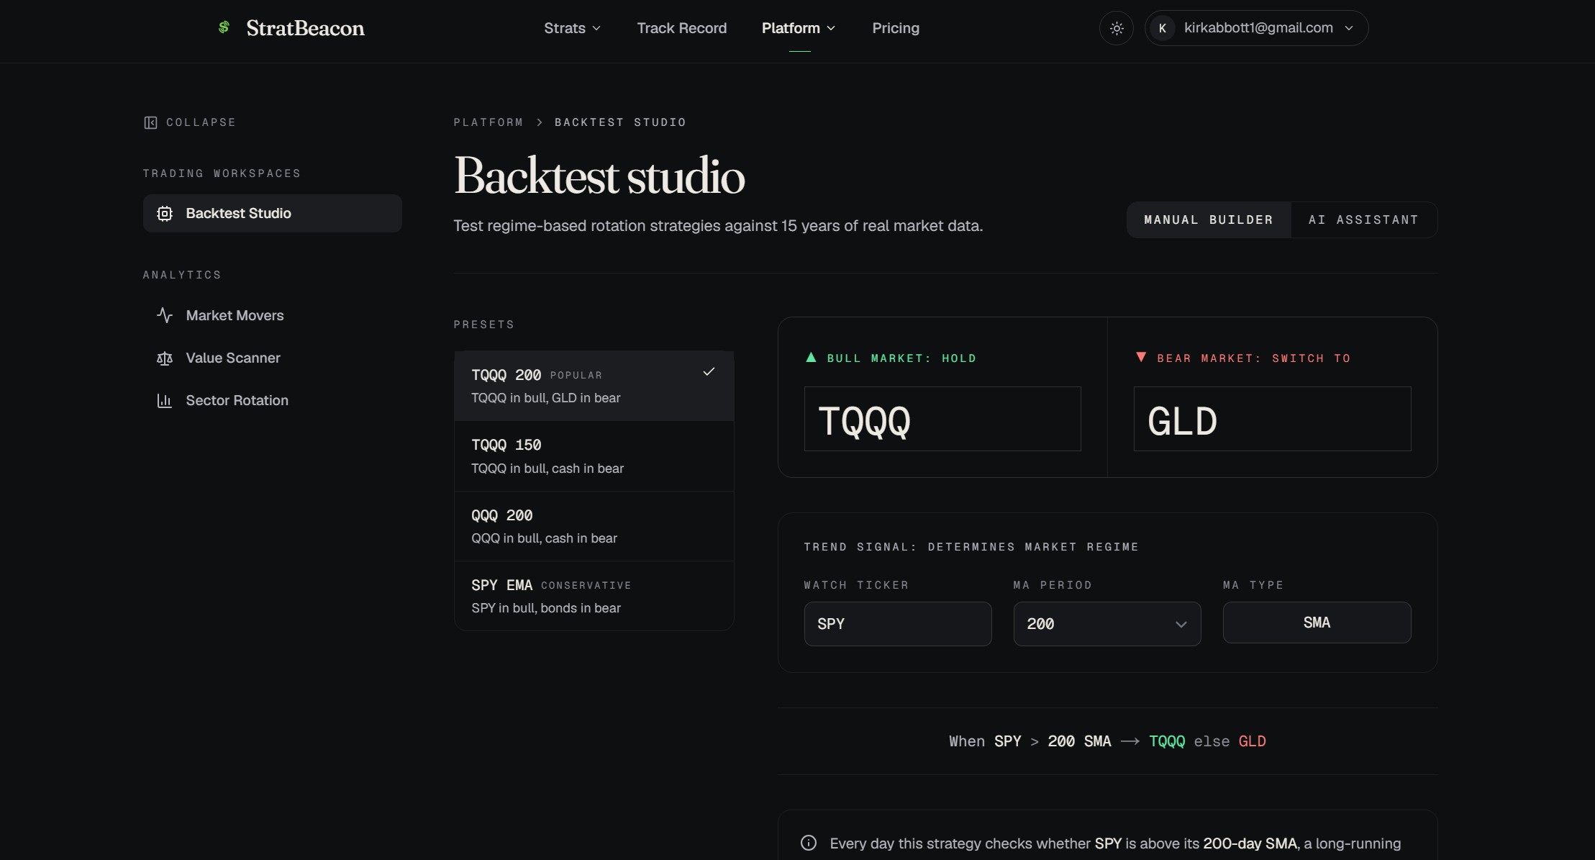Open the Strats navigation menu
The image size is (1595, 860).
[x=573, y=28]
